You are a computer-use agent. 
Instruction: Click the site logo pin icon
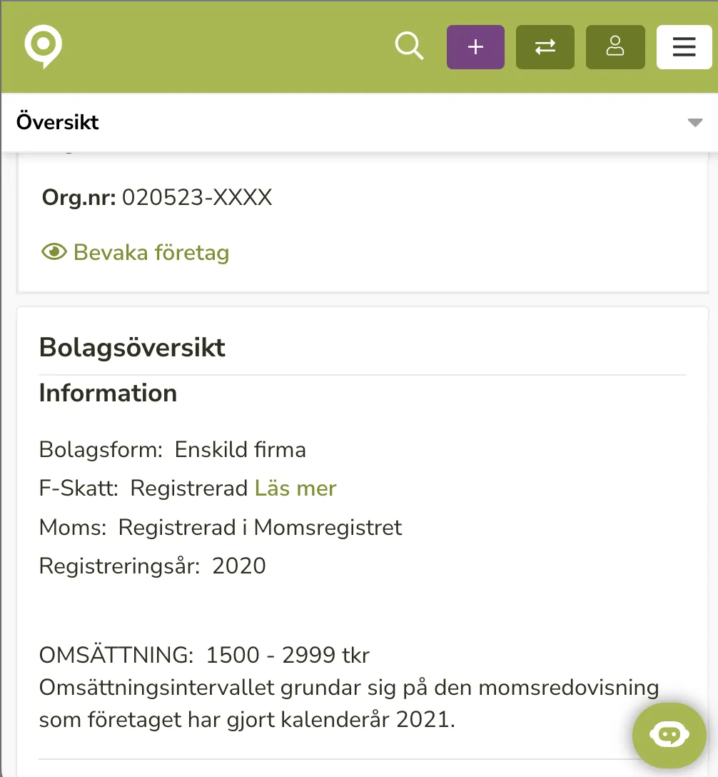(x=43, y=47)
